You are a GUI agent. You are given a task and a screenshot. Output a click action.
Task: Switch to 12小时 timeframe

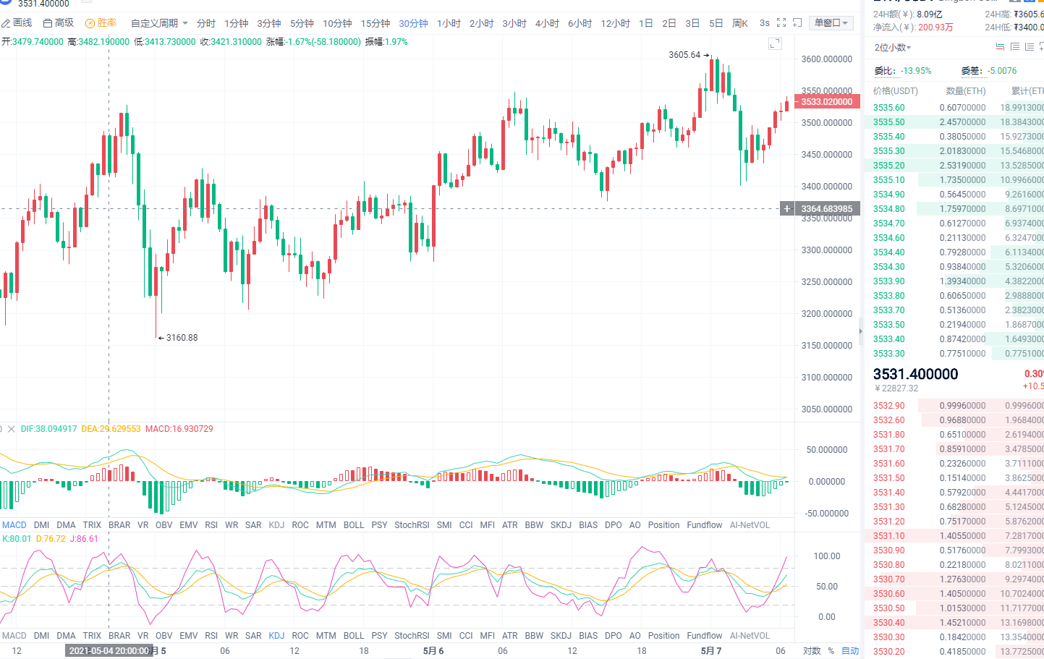click(615, 23)
